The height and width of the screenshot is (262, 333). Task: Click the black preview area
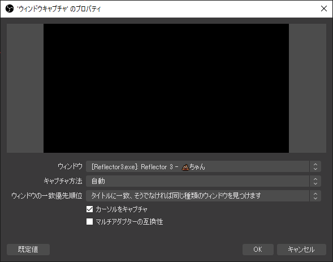click(166, 88)
